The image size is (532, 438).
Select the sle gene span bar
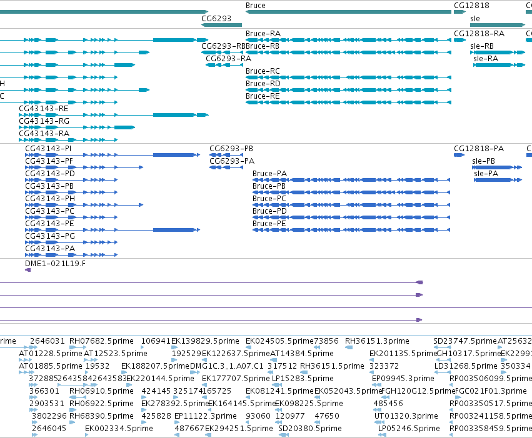pos(498,25)
